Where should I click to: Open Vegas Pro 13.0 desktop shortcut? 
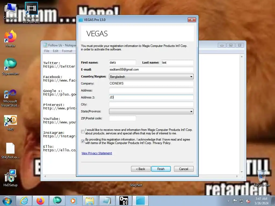click(x=31, y=13)
